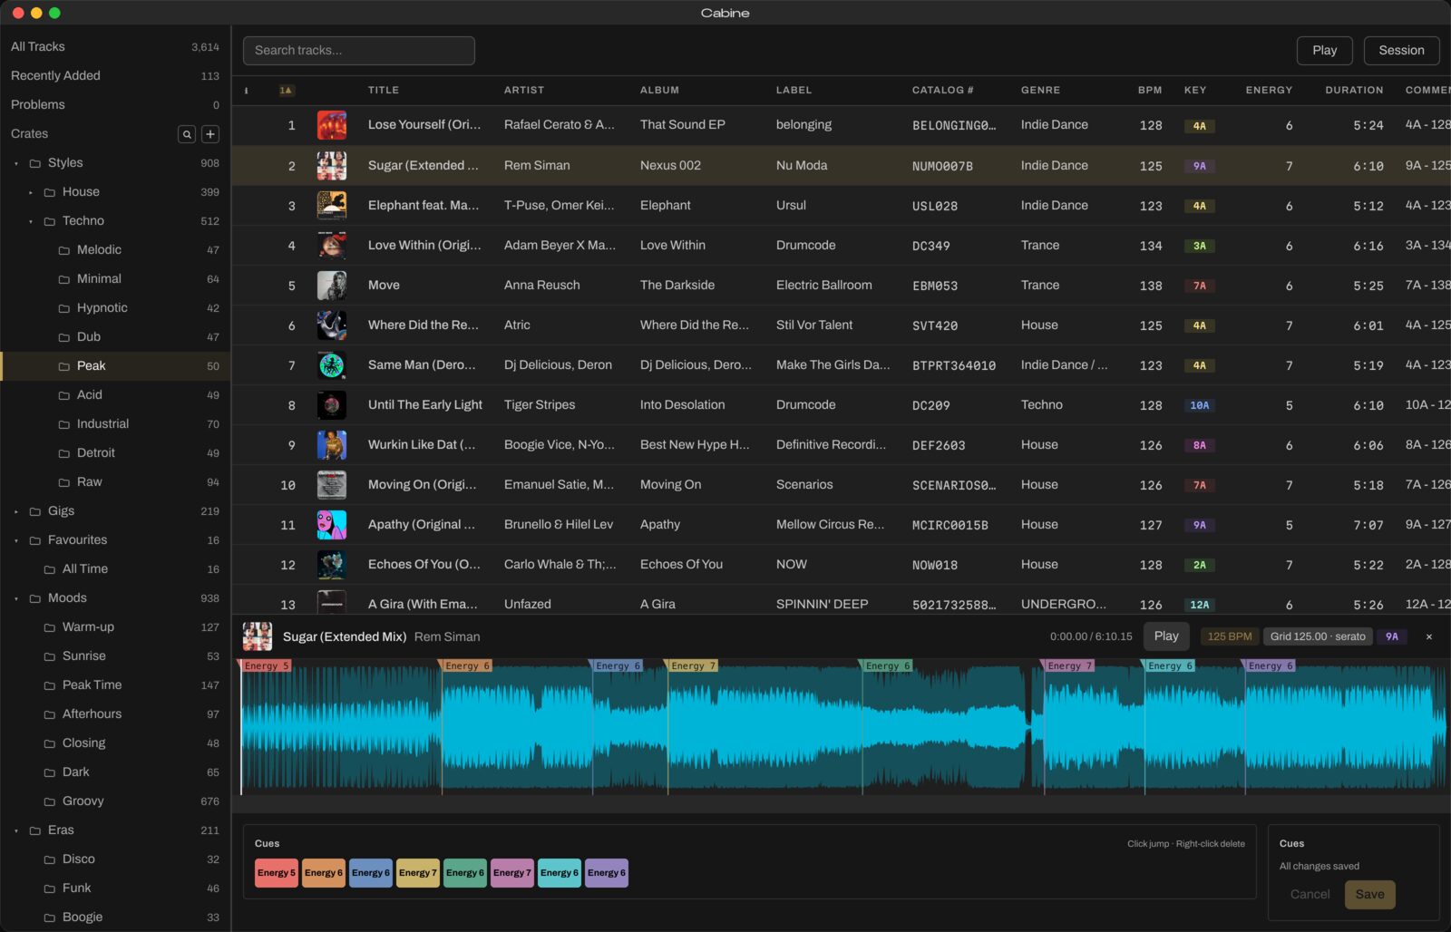Click the sort-order header icon next to row numbers
The image size is (1451, 932).
click(x=287, y=91)
